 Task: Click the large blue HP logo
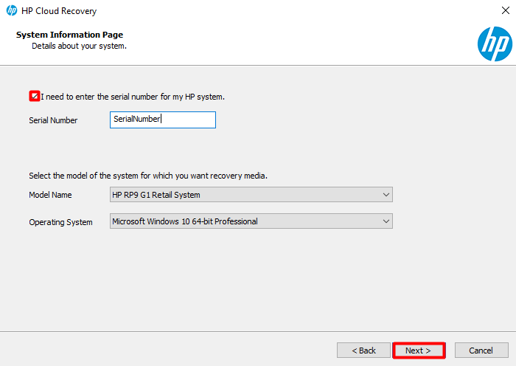pos(495,44)
